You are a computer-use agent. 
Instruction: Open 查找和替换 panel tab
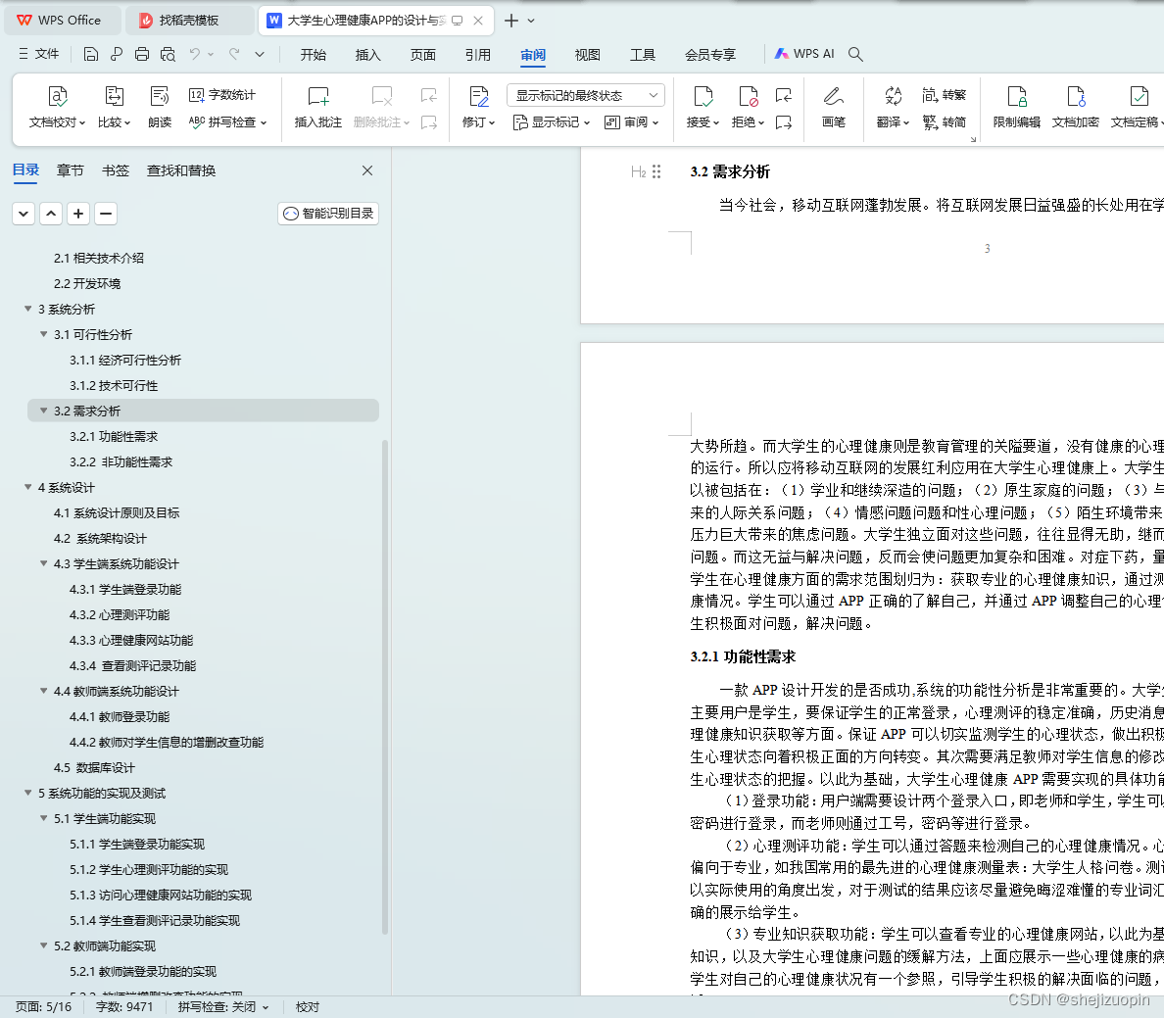click(x=181, y=170)
